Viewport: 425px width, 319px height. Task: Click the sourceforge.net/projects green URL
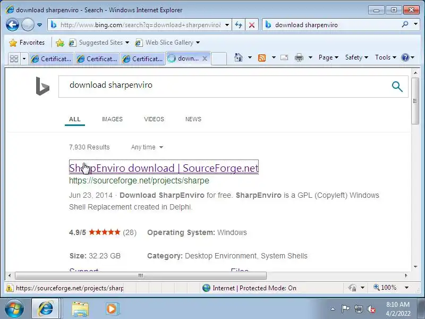click(x=139, y=181)
